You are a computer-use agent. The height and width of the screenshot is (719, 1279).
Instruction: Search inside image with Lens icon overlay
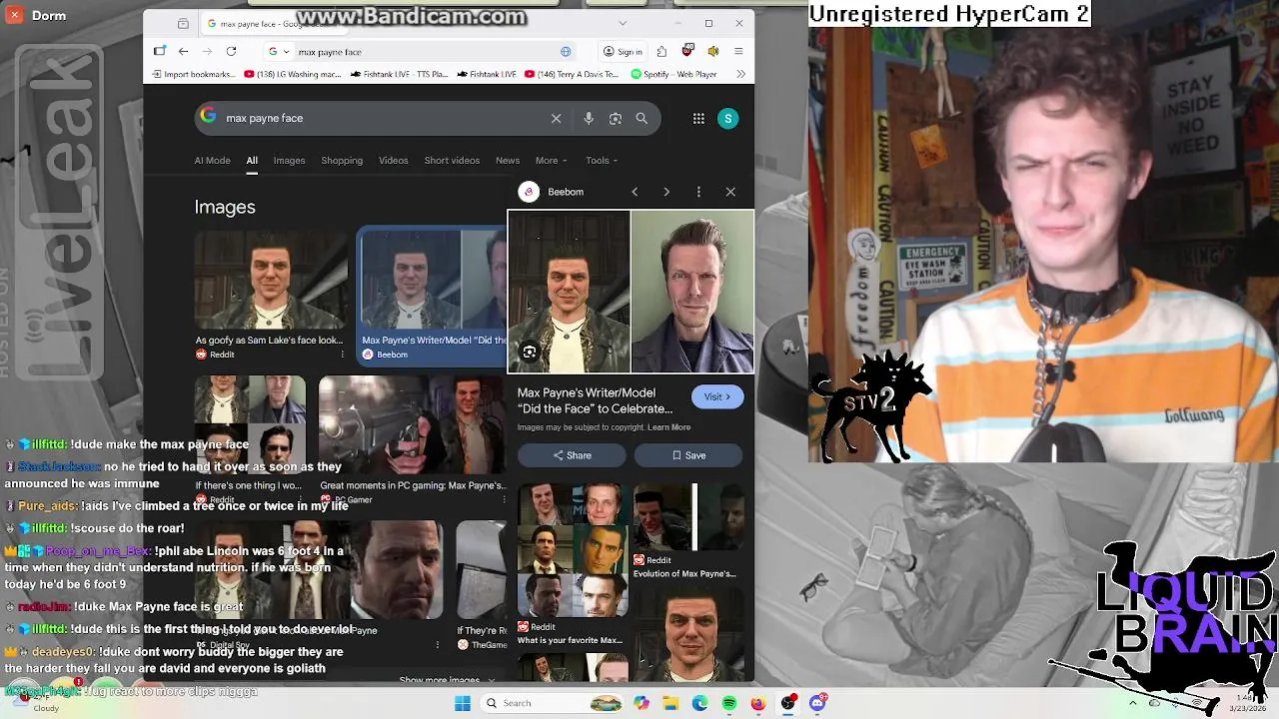(530, 352)
